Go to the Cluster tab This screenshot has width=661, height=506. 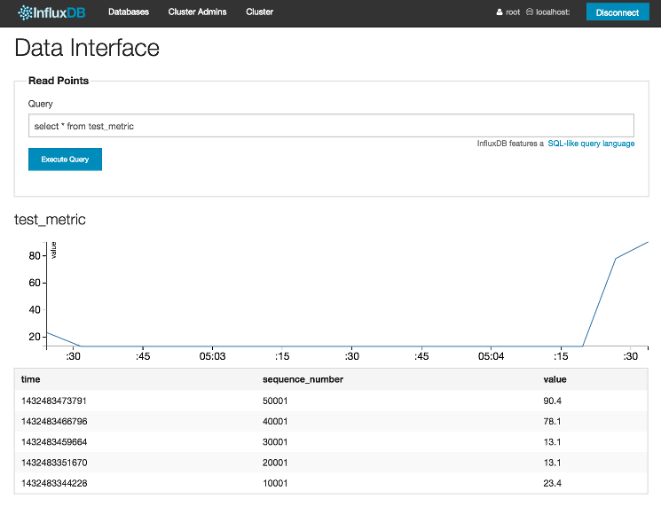click(260, 12)
